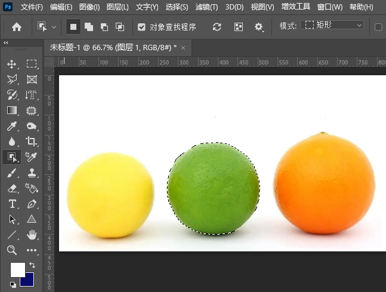Click the Photoshop Ps logo
Image resolution: width=386 pixels, height=292 pixels.
click(x=8, y=7)
